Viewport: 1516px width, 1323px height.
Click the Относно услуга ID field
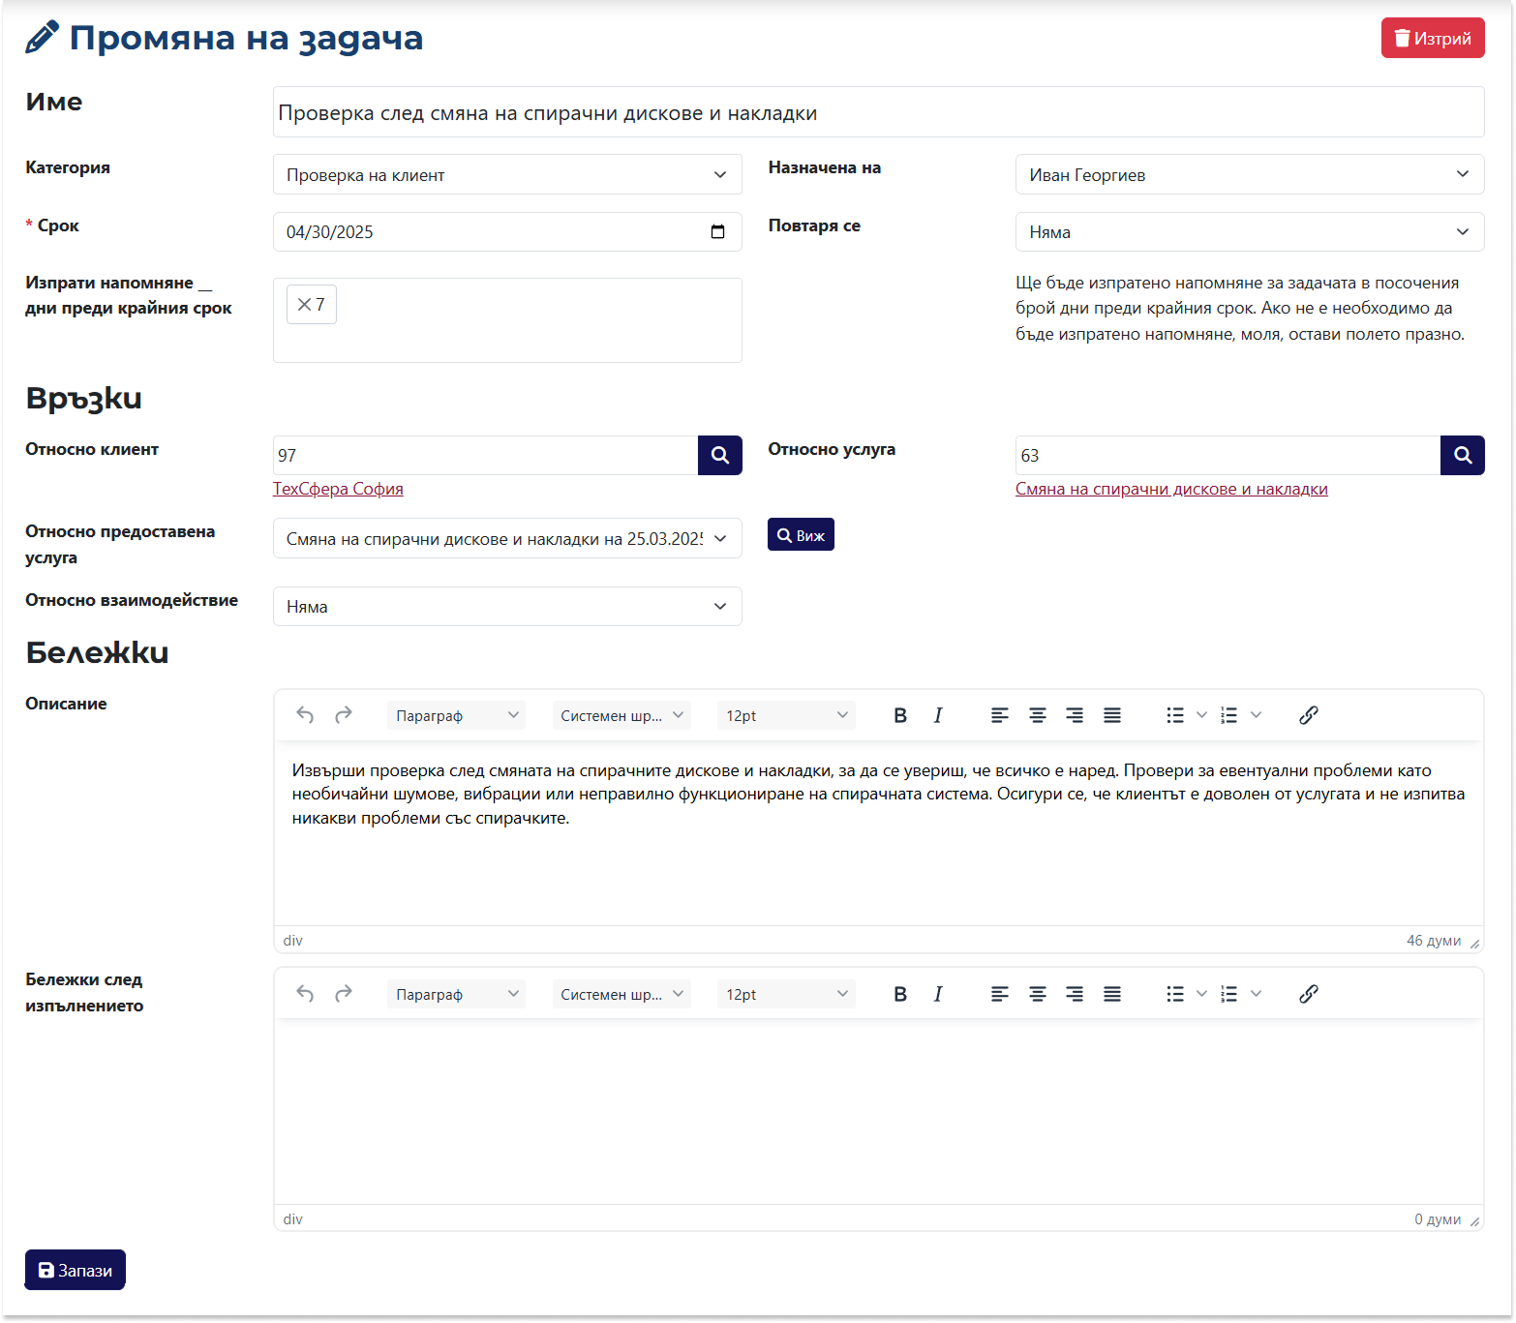point(1228,455)
